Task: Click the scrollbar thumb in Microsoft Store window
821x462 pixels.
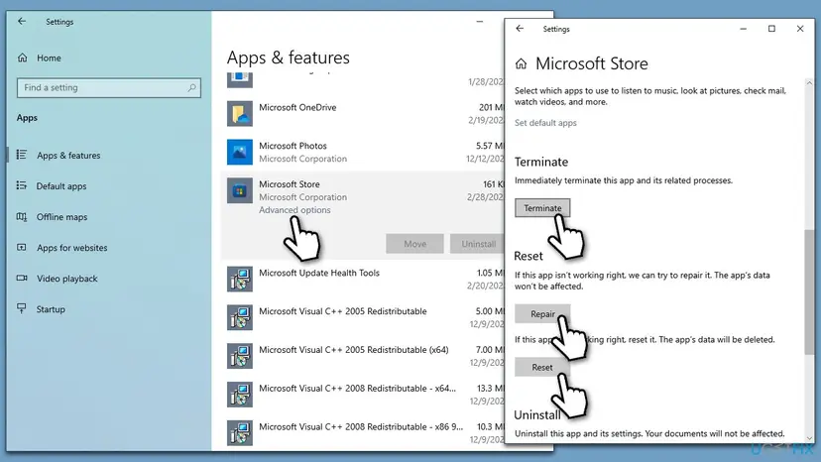Action: point(809,290)
